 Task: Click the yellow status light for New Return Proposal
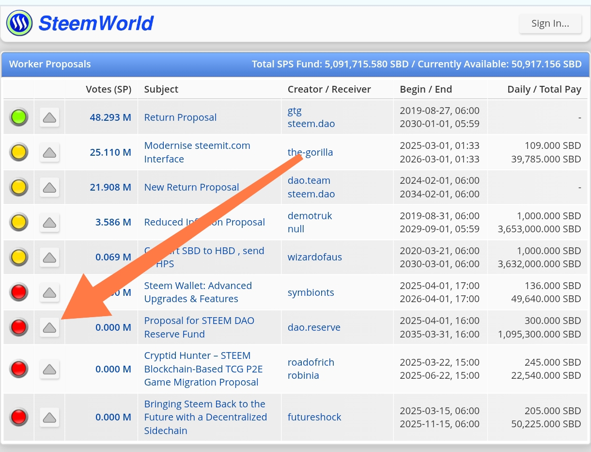(x=19, y=187)
